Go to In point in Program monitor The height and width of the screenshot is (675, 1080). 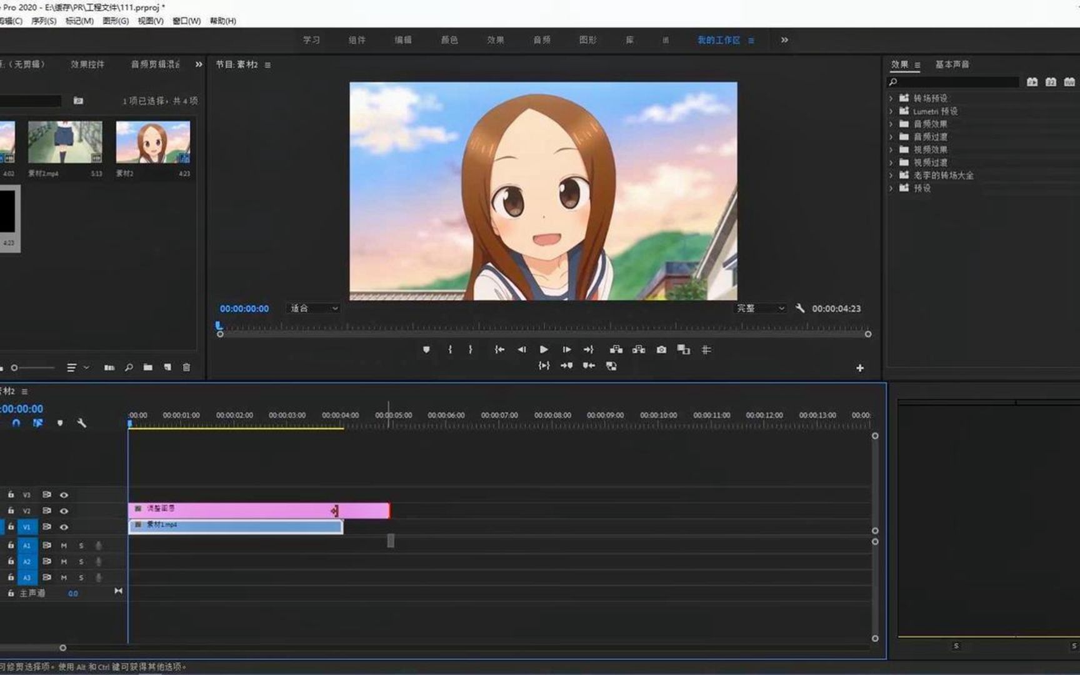(499, 349)
